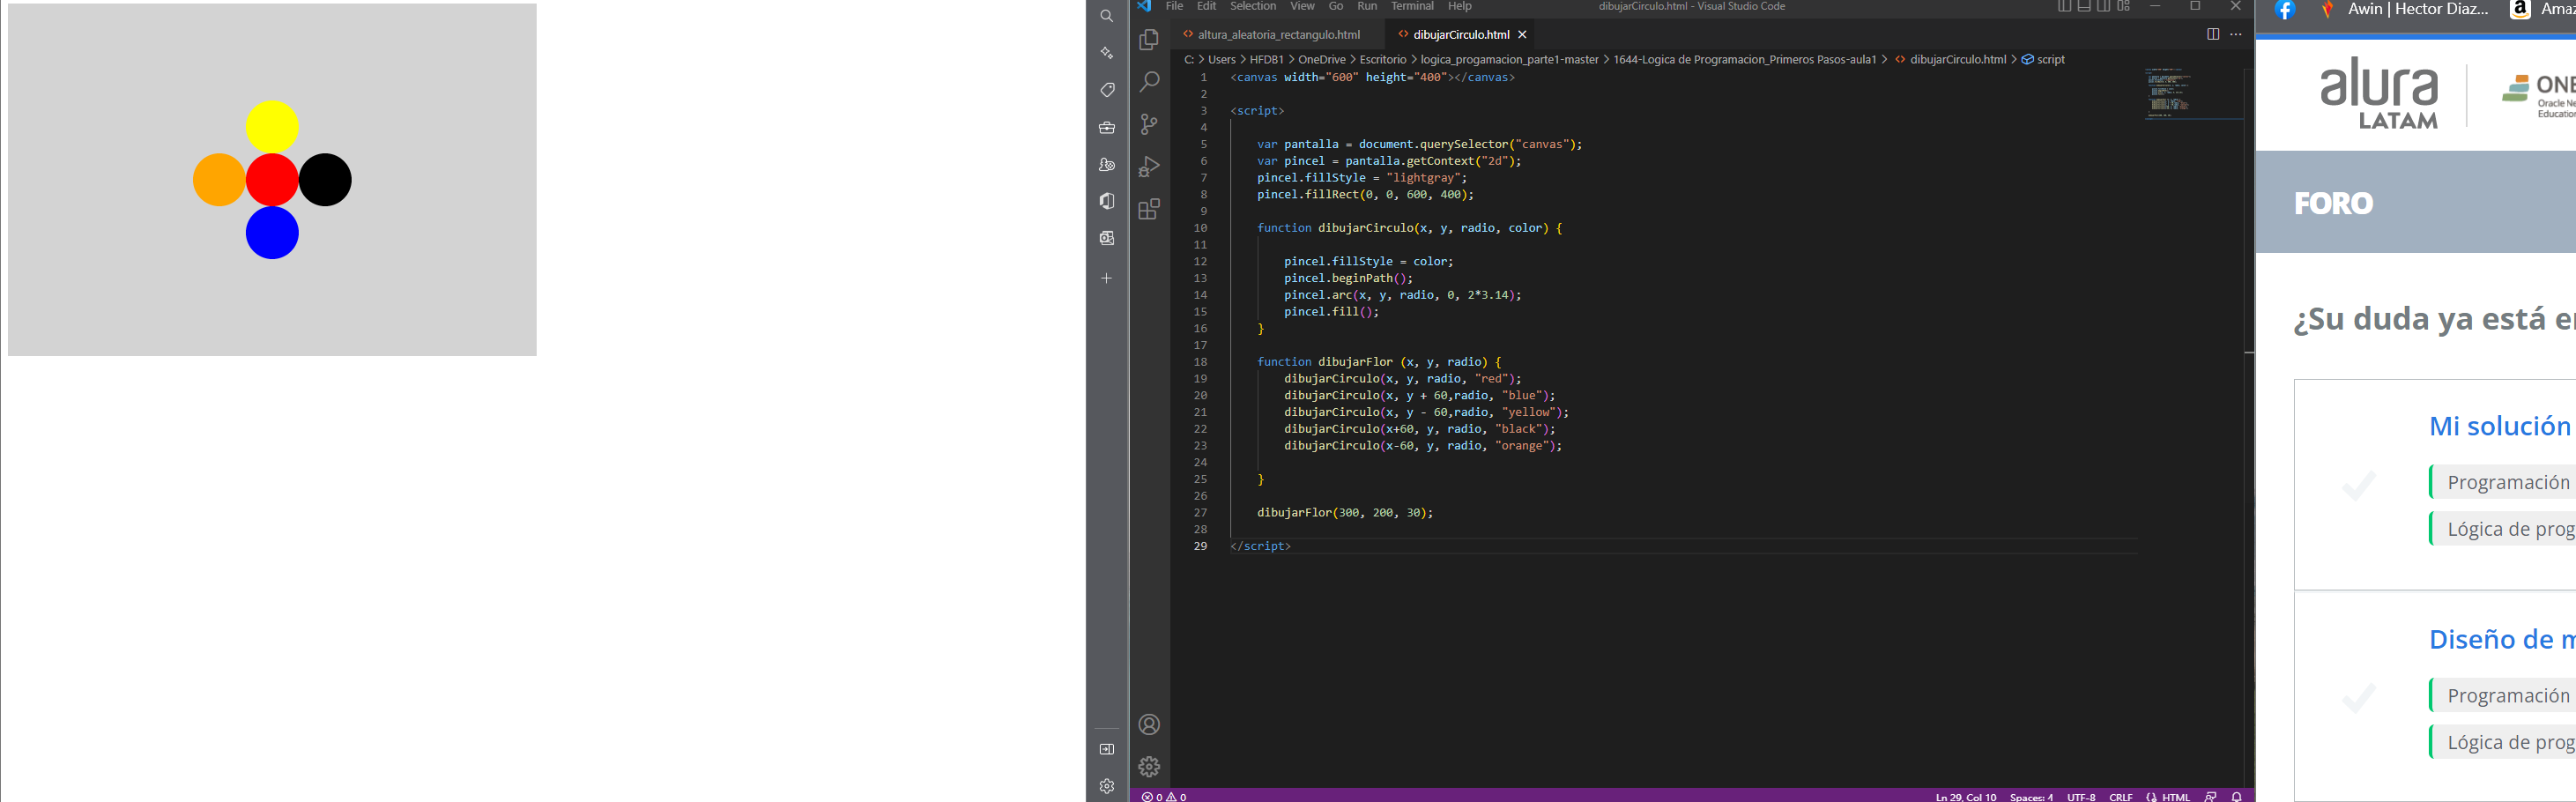Open the Extensions view
This screenshot has height=802, width=2576.
(1149, 208)
